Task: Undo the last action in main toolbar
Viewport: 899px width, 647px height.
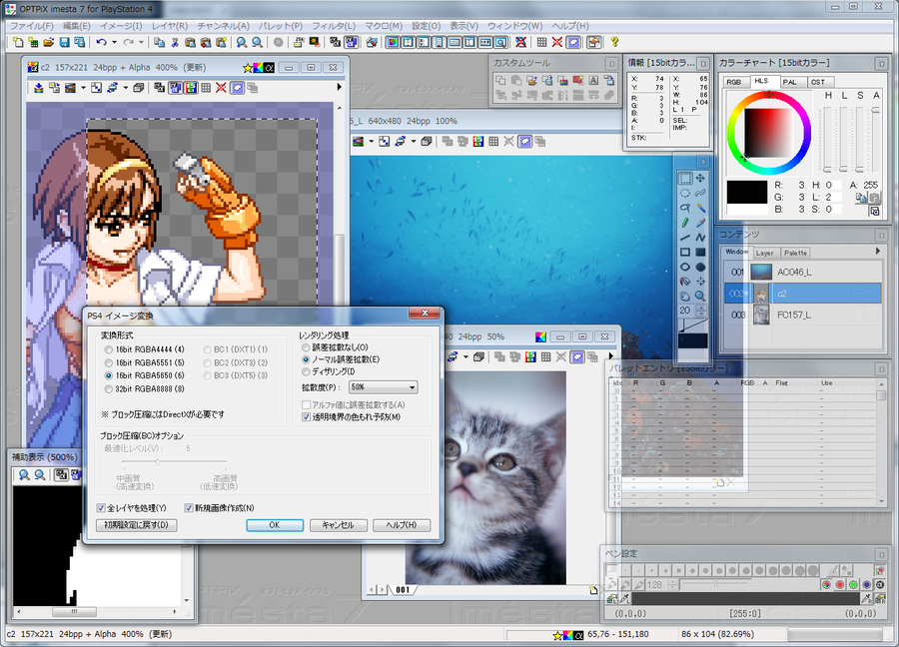Action: tap(102, 42)
